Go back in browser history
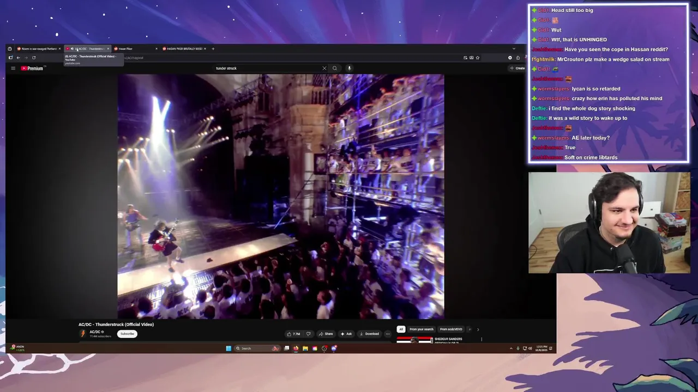 18,57
